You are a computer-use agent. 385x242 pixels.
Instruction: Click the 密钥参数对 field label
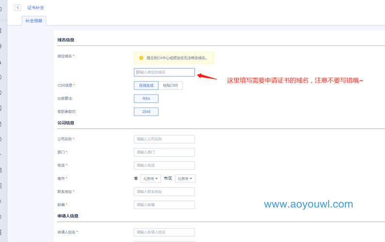coord(66,112)
